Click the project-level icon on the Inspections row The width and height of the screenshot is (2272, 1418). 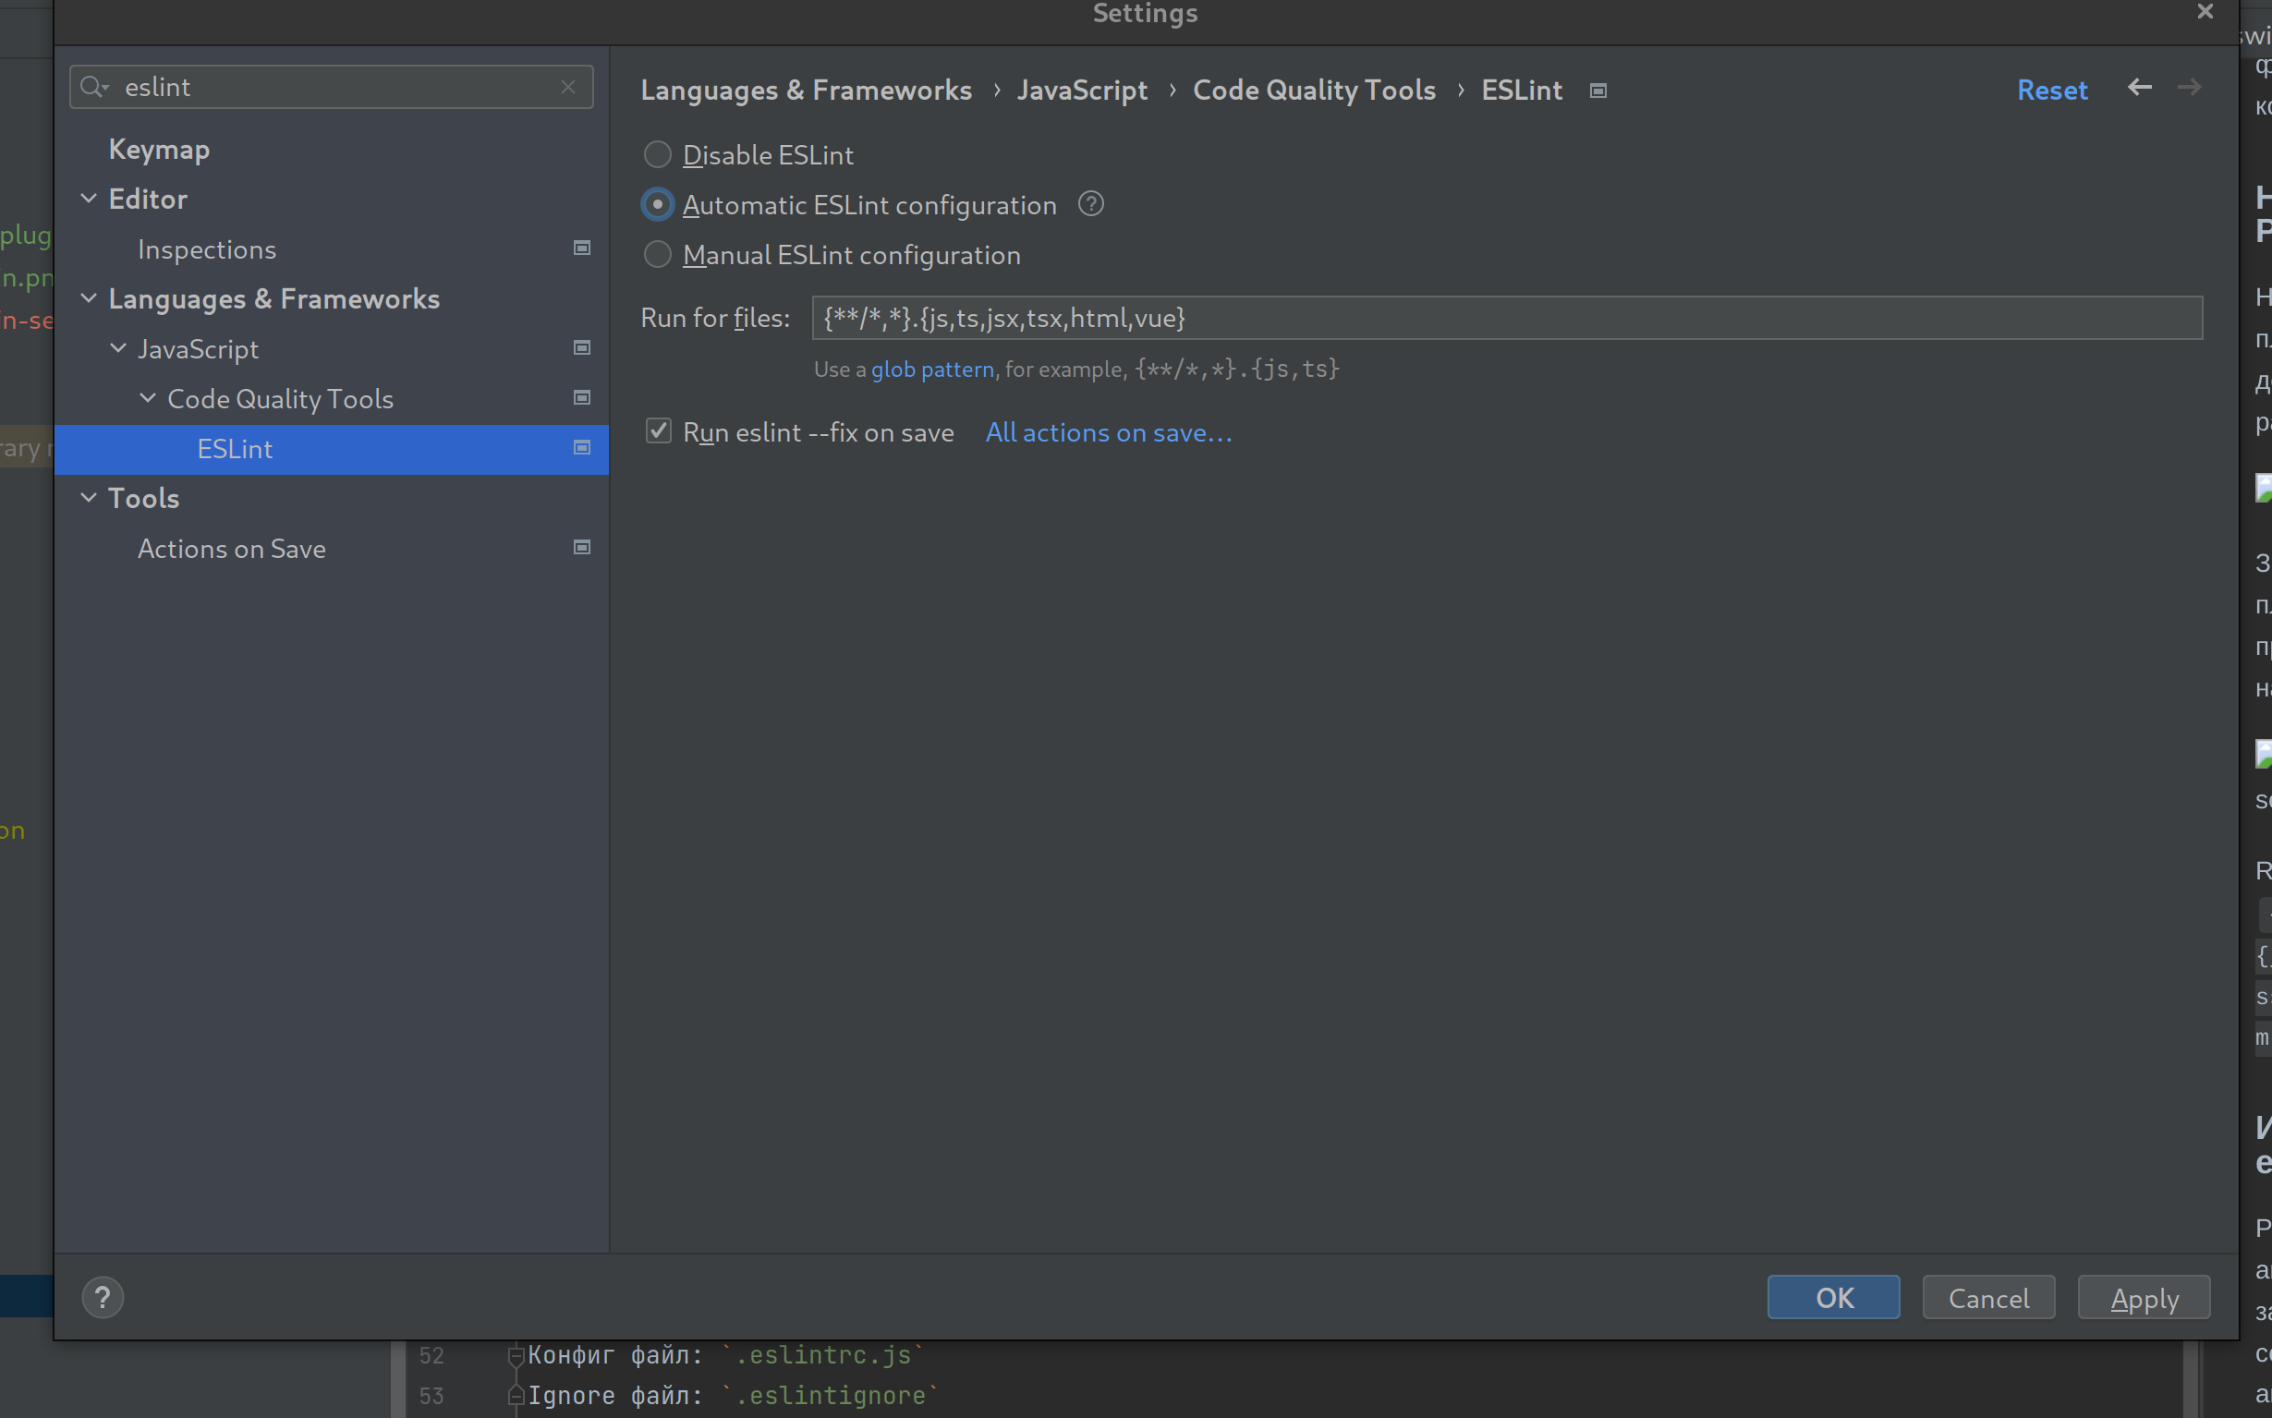point(581,248)
